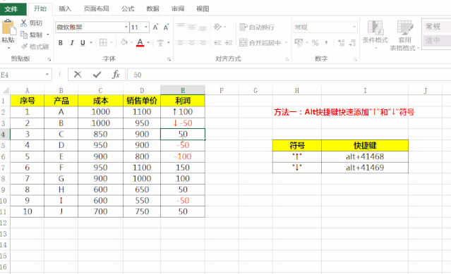Click the accounting number format icon
This screenshot has height=274, width=451.
tap(299, 43)
